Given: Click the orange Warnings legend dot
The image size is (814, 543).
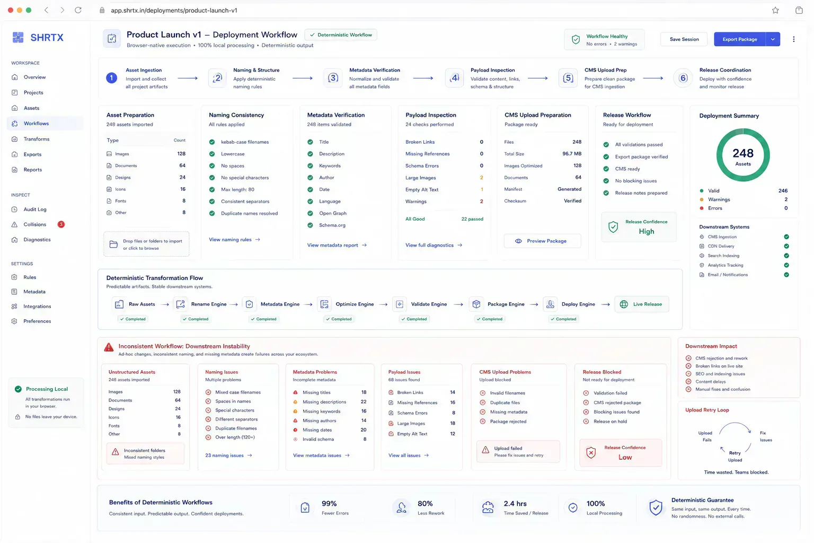Looking at the screenshot, I should (x=702, y=200).
